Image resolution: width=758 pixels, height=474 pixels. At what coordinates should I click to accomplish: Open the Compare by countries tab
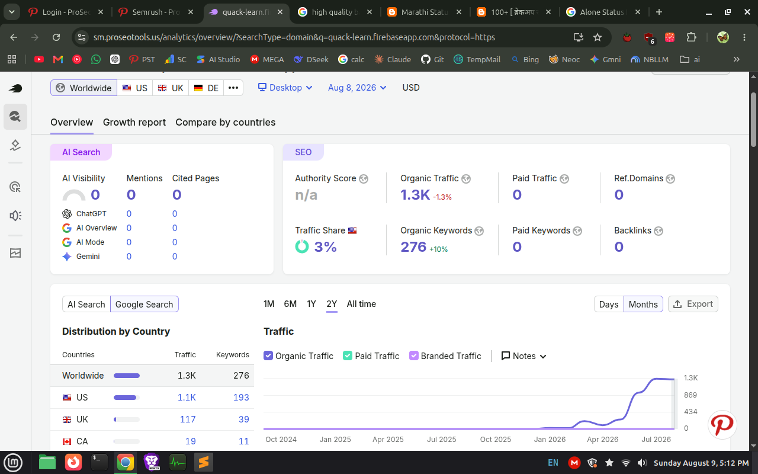tap(226, 122)
